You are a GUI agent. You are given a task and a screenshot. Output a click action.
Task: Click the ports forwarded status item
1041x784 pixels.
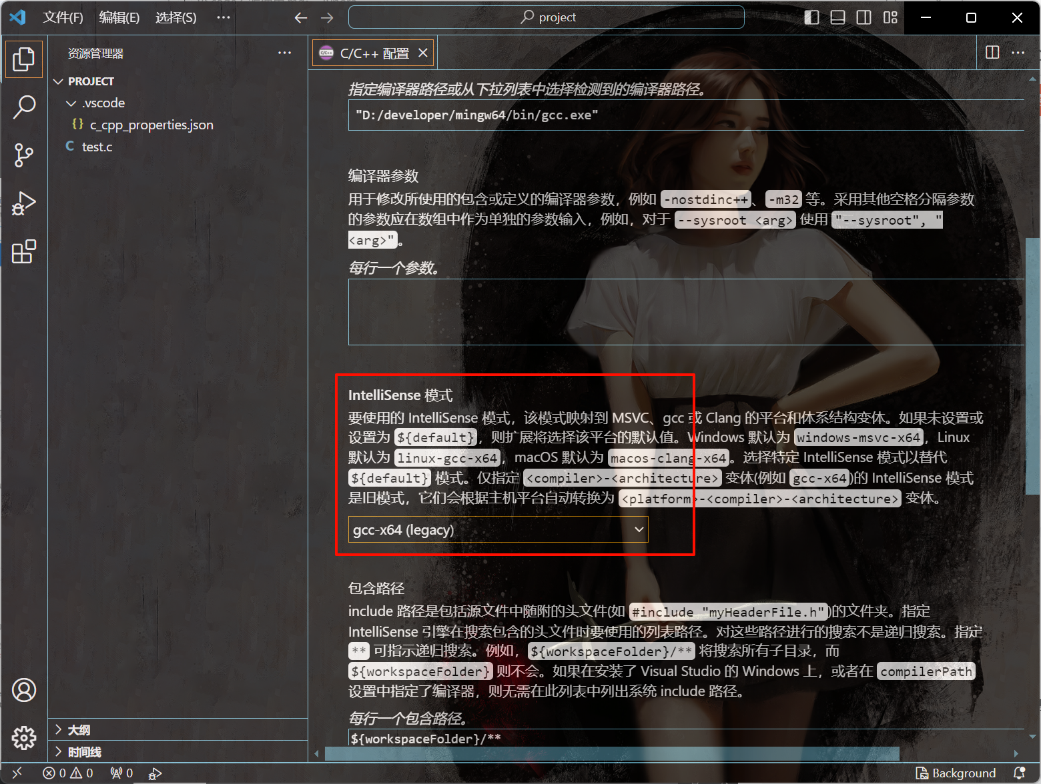point(122,773)
